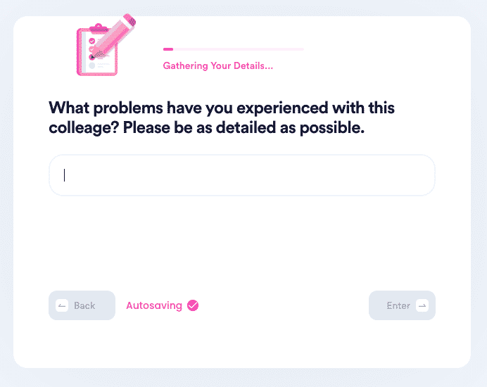
Task: Click the colleague problems text field
Action: tap(242, 175)
